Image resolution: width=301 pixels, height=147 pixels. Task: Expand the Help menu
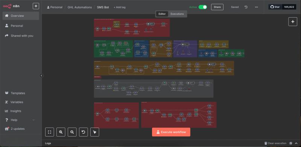coord(21,120)
